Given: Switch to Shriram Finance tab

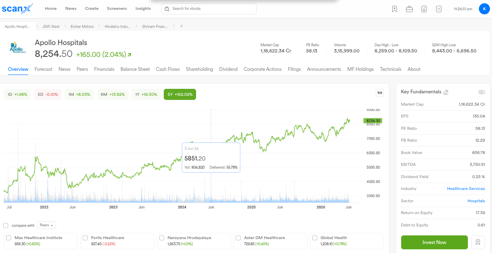Looking at the screenshot, I should point(155,26).
